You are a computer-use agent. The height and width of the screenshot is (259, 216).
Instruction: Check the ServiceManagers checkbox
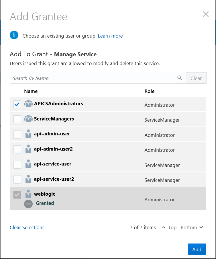17,119
